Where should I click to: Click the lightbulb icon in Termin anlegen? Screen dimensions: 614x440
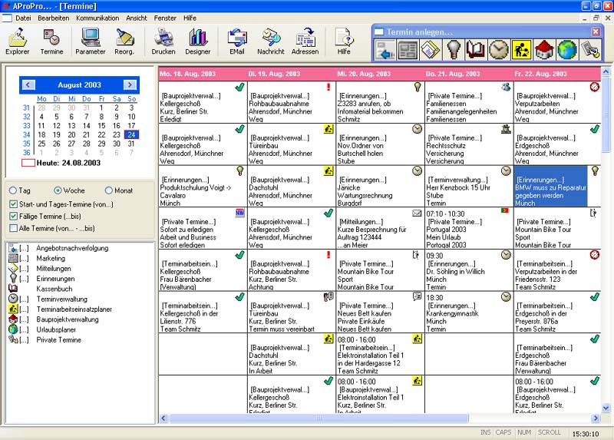[454, 50]
